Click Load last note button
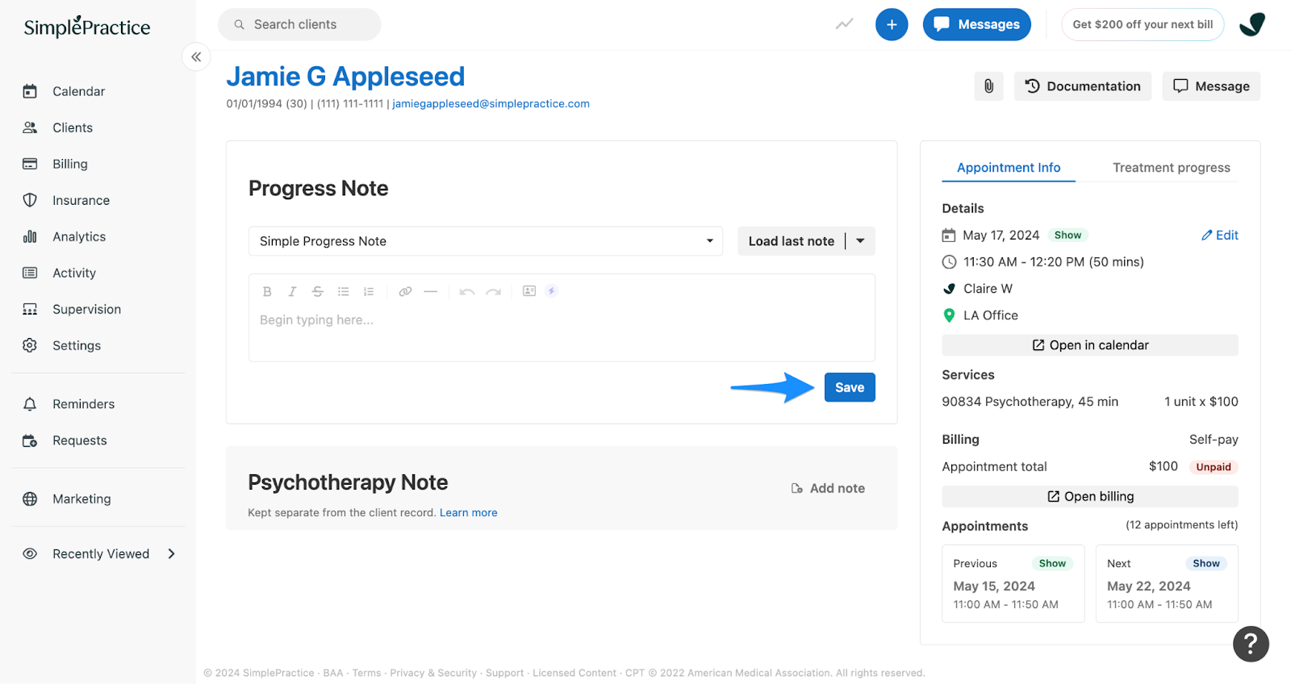 tap(791, 241)
